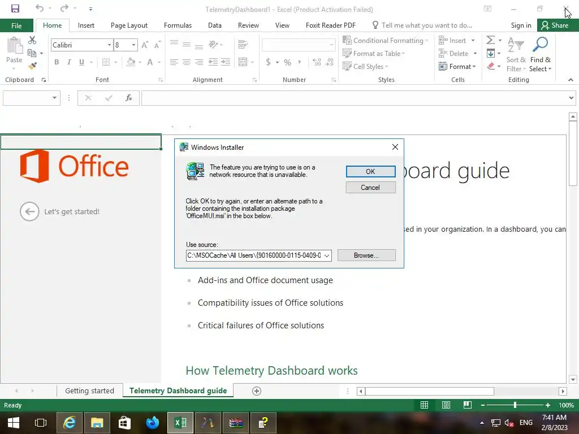Switch to Page Break Preview in status bar

(x=468, y=405)
